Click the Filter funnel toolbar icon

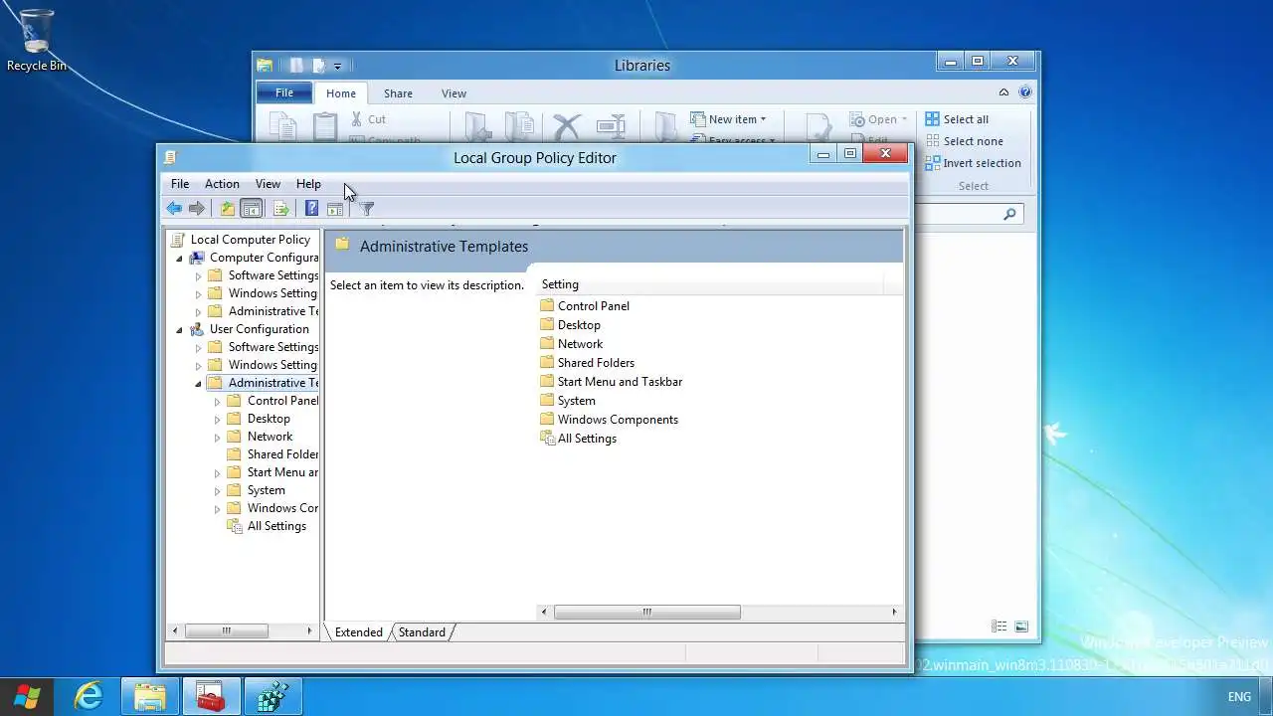(367, 209)
